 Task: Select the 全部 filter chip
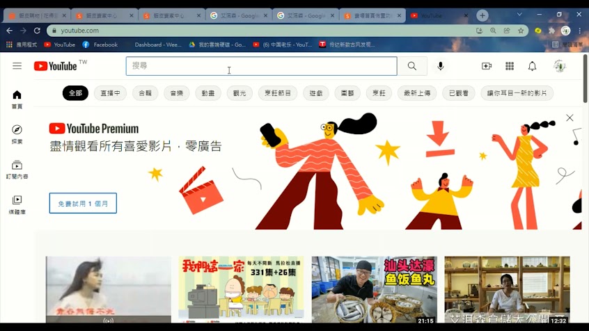point(75,93)
